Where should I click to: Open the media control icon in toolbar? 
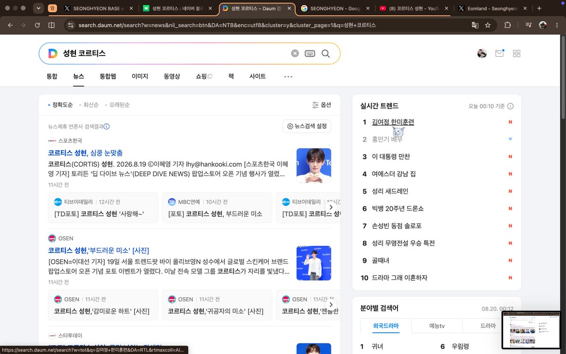coord(529,25)
